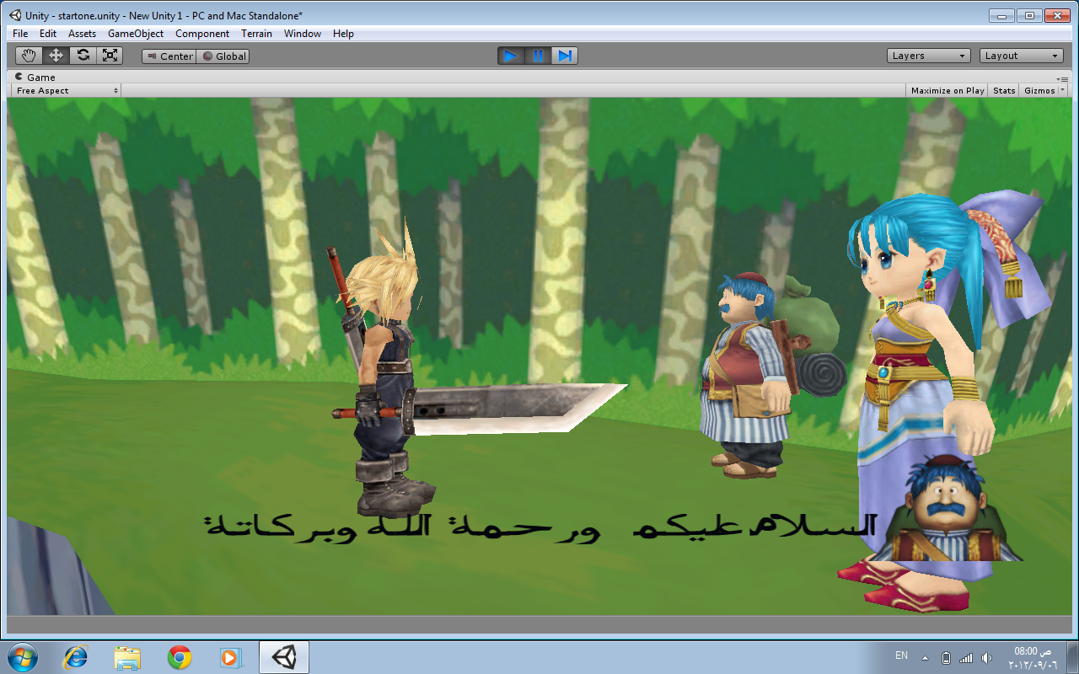1079x674 pixels.
Task: Toggle Gizmos in Game view
Action: tap(1039, 90)
